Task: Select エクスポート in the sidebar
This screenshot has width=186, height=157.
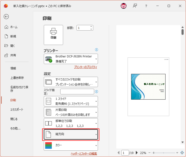Action: [x=17, y=110]
